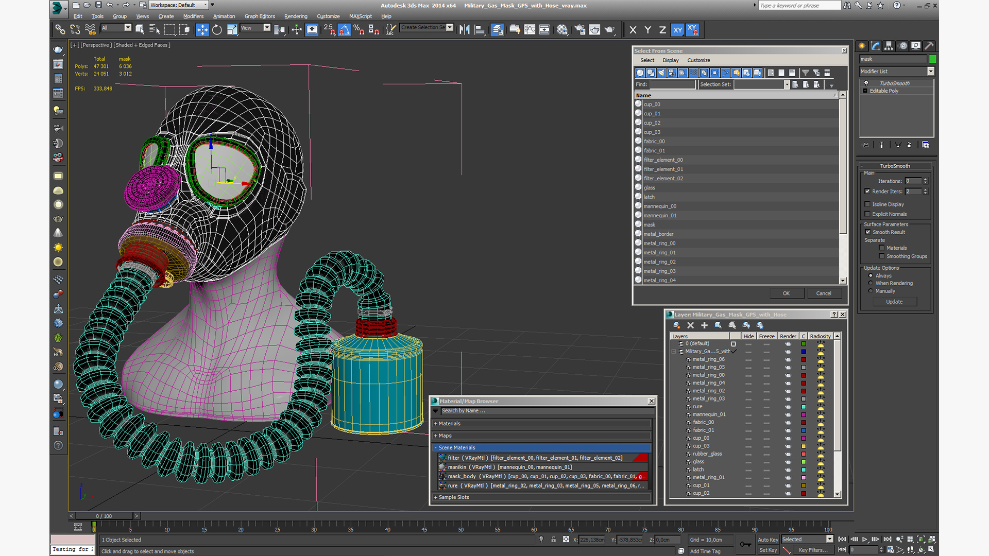Screen dimensions: 989x556
Task: Enable Explicit Normals checkbox
Action: pyautogui.click(x=867, y=214)
